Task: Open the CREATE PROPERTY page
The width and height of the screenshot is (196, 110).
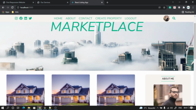Action: [108, 18]
